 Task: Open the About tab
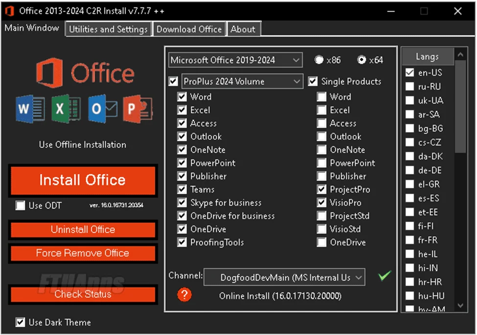pos(243,29)
